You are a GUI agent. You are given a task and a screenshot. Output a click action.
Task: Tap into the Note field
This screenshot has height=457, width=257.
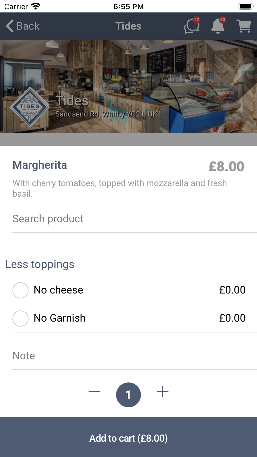click(x=128, y=356)
